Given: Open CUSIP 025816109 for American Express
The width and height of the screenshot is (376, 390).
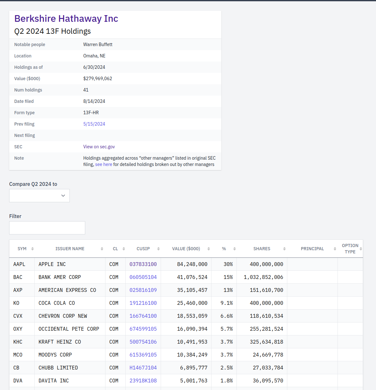Looking at the screenshot, I should (x=143, y=290).
